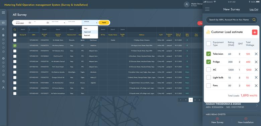Viewport: 261px width, 126px height.
Task: Click the search icon in left sidebar
Action: pos(3,81)
